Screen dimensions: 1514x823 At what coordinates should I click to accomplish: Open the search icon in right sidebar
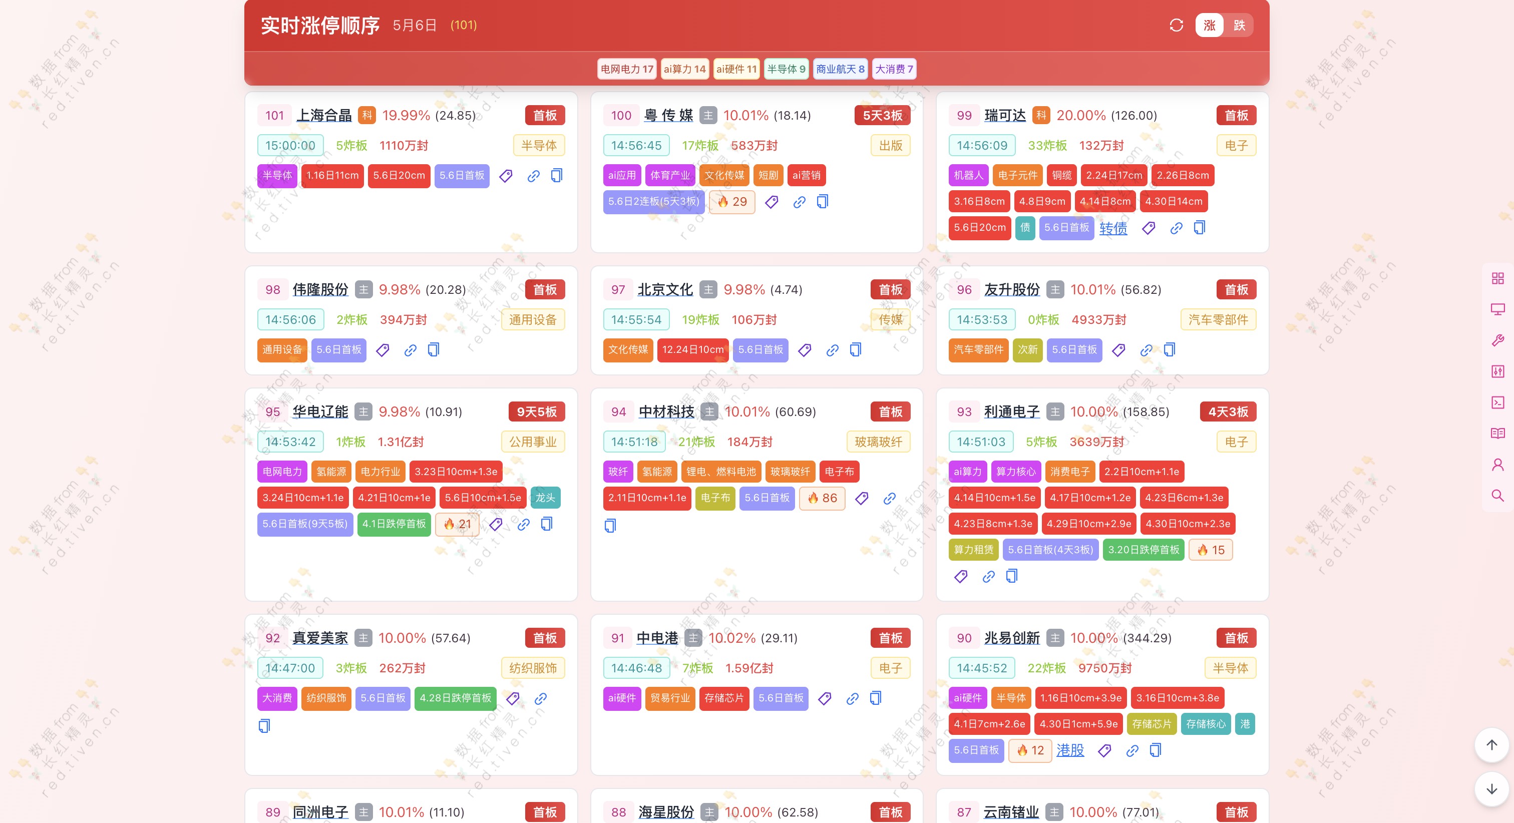pyautogui.click(x=1497, y=496)
